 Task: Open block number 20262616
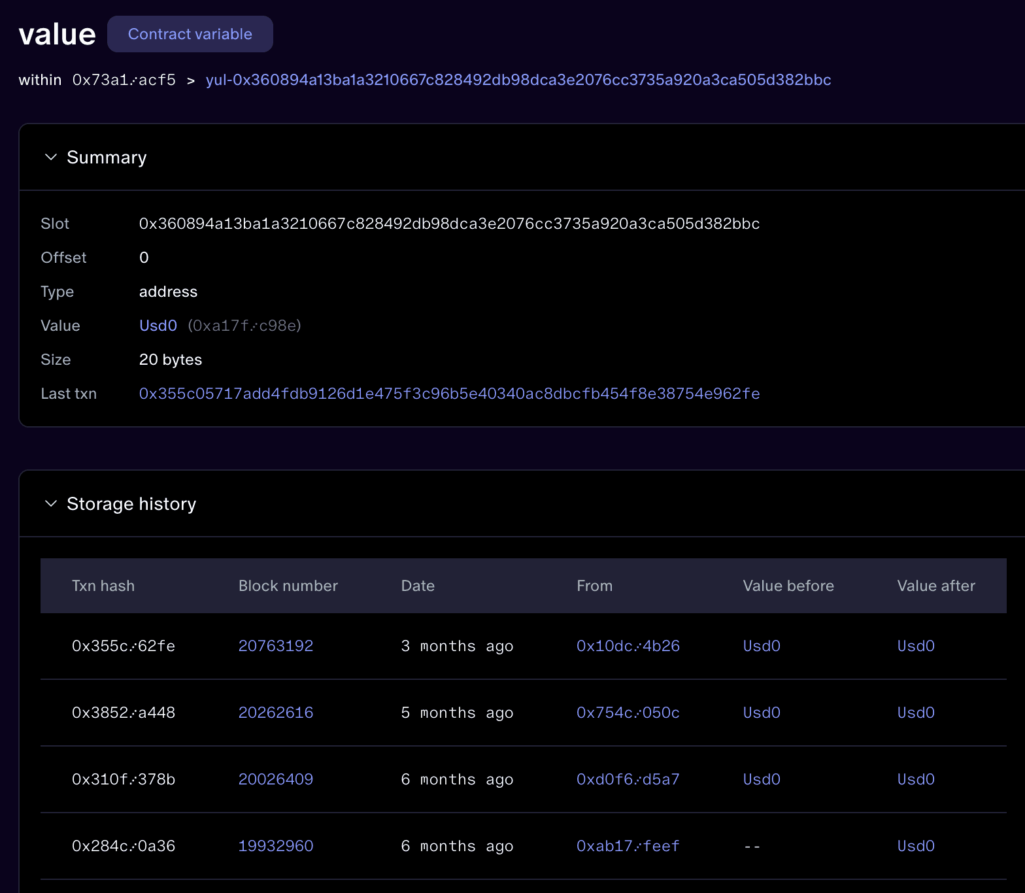coord(275,713)
